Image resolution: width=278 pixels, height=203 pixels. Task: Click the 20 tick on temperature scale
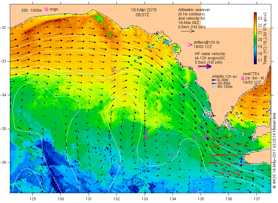(260, 40)
